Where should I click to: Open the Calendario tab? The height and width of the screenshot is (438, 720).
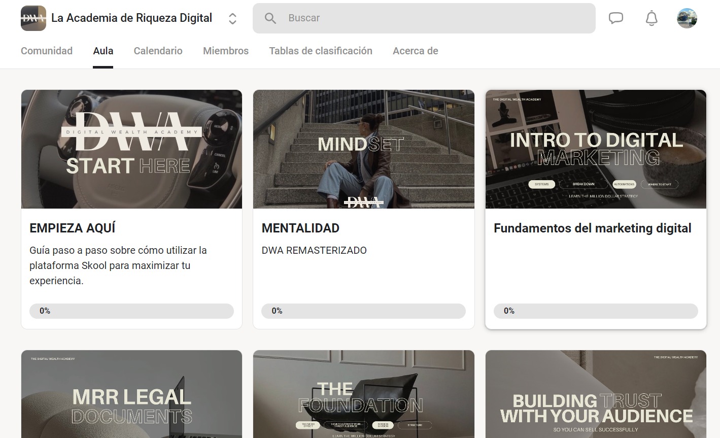[158, 51]
